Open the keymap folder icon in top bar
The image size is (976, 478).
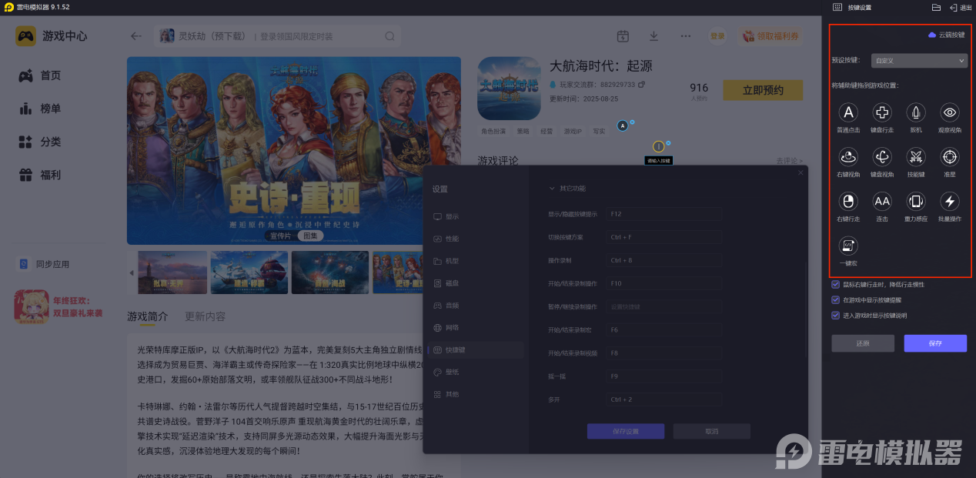pyautogui.click(x=936, y=7)
